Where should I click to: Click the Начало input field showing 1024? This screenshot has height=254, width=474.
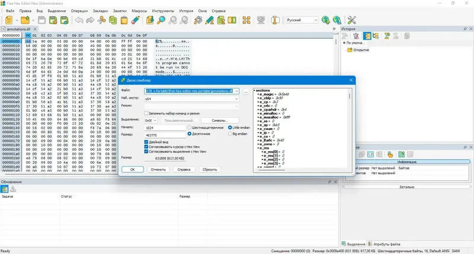pyautogui.click(x=165, y=128)
